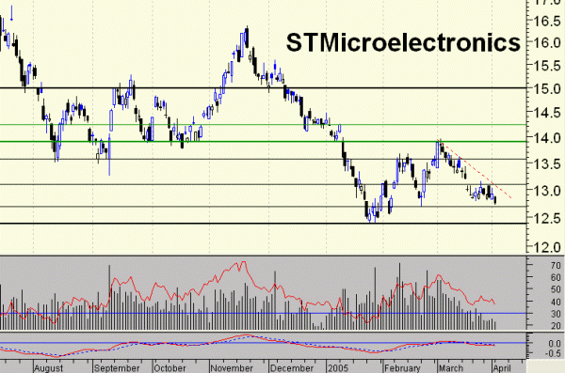Viewport: 565px width, 373px height.
Task: Click the 16.0 price axis value
Action: click(x=546, y=42)
